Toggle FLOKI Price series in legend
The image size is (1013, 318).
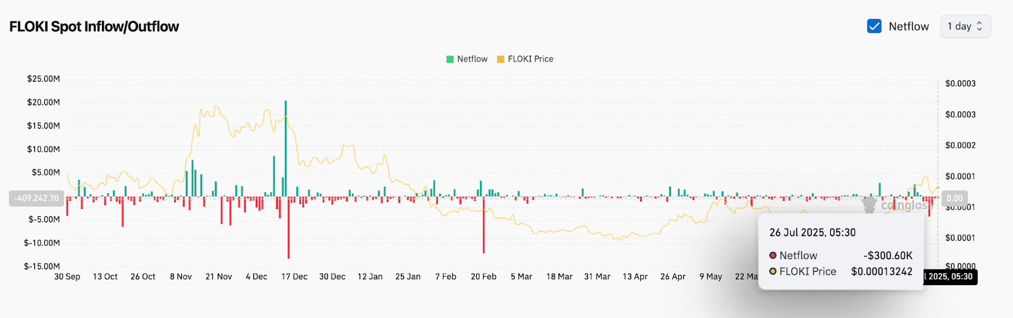[x=525, y=59]
